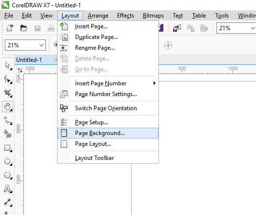This screenshot has height=215, width=256.
Task: Open the Effects menu
Action: (125, 16)
